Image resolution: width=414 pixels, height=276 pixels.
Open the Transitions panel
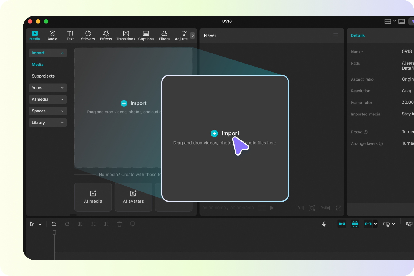126,35
